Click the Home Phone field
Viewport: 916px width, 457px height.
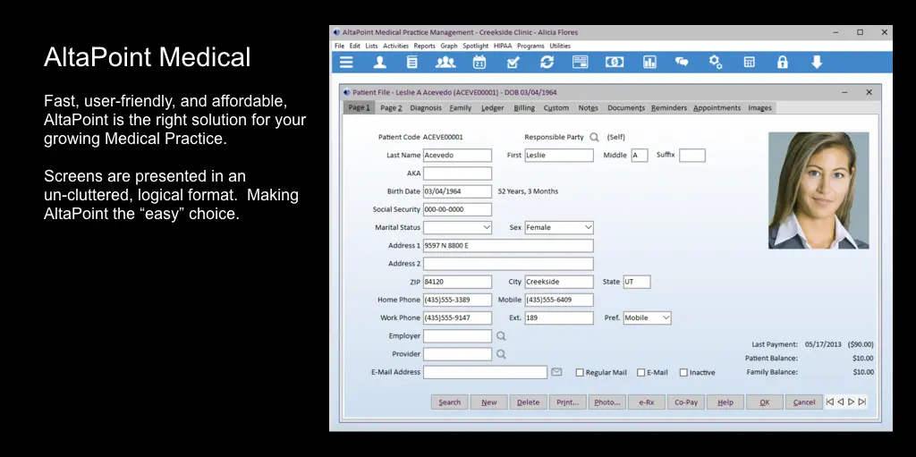click(x=457, y=300)
